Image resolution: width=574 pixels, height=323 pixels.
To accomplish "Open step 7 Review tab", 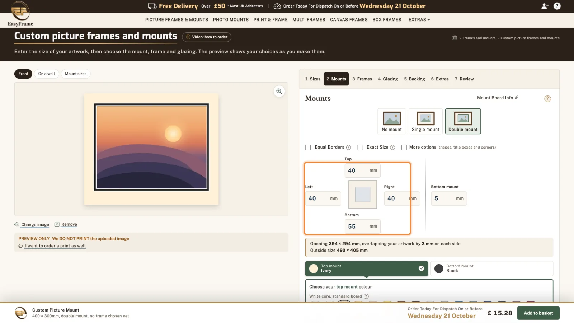I will [464, 79].
